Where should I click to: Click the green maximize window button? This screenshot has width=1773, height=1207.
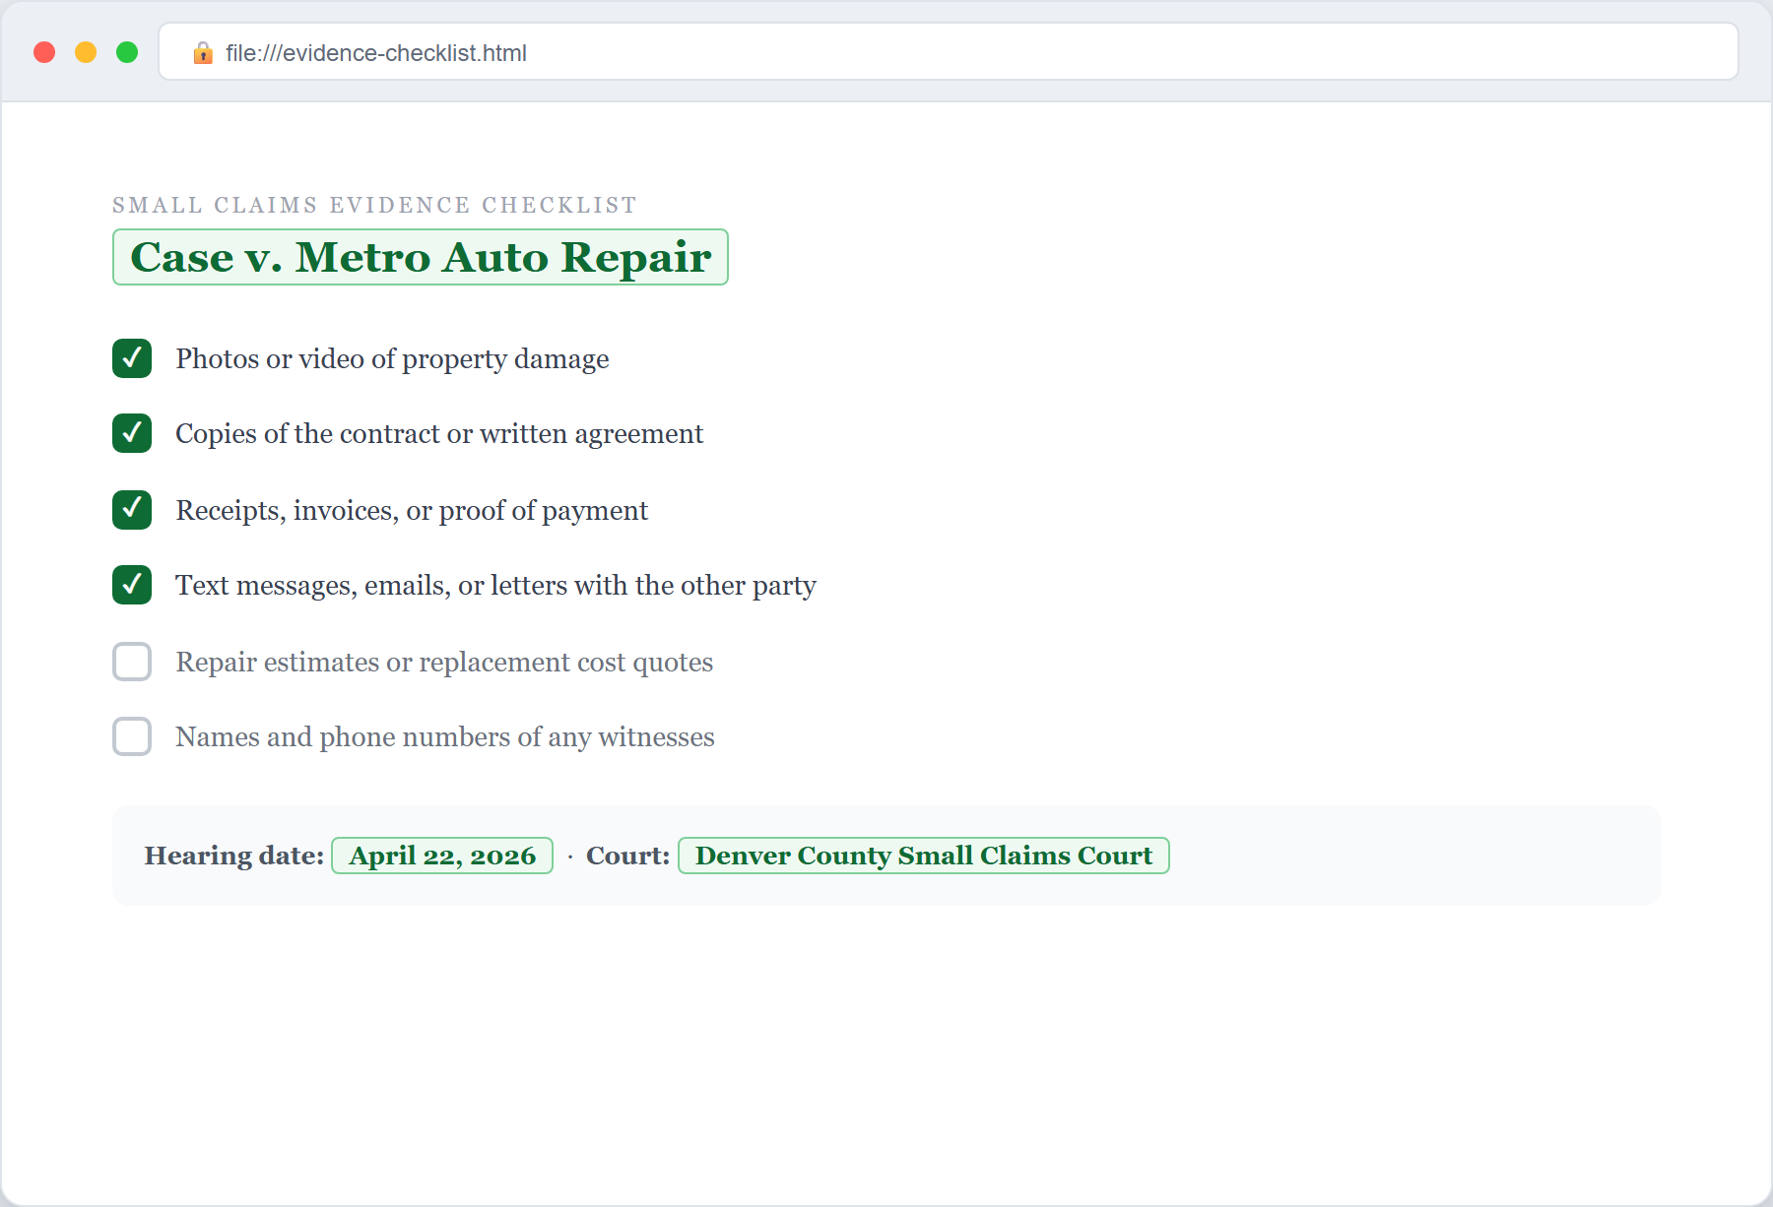pyautogui.click(x=127, y=52)
